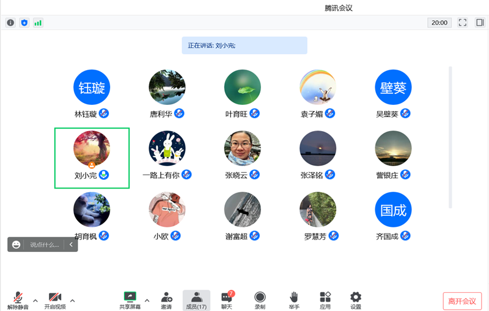Click muted mic icon beside 罗慧芳

[x=334, y=236]
